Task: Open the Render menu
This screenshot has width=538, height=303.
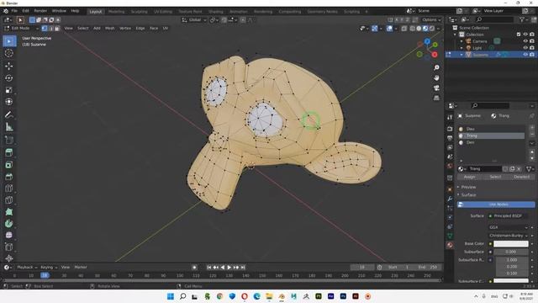Action: pyautogui.click(x=40, y=11)
